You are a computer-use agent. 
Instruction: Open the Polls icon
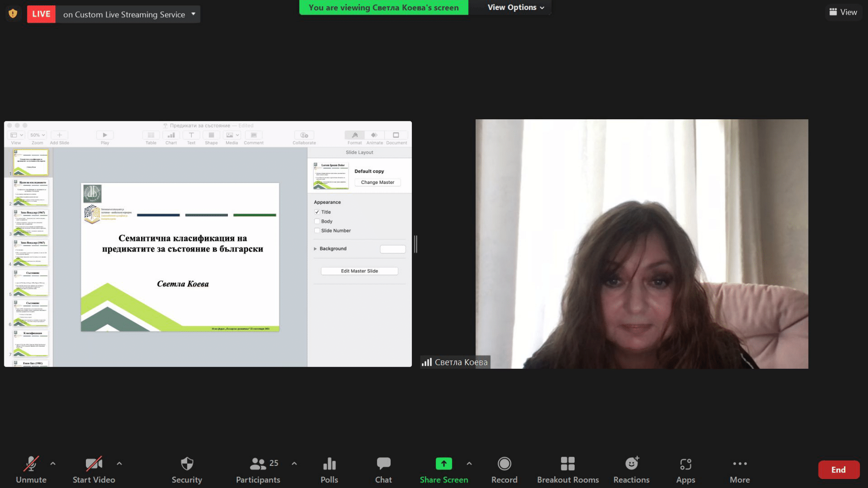point(329,464)
